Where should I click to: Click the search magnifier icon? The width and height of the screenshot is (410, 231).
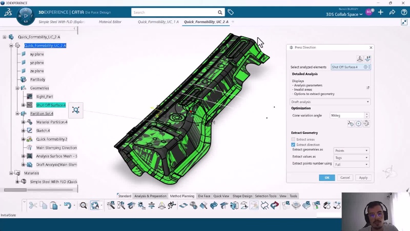[x=220, y=12]
